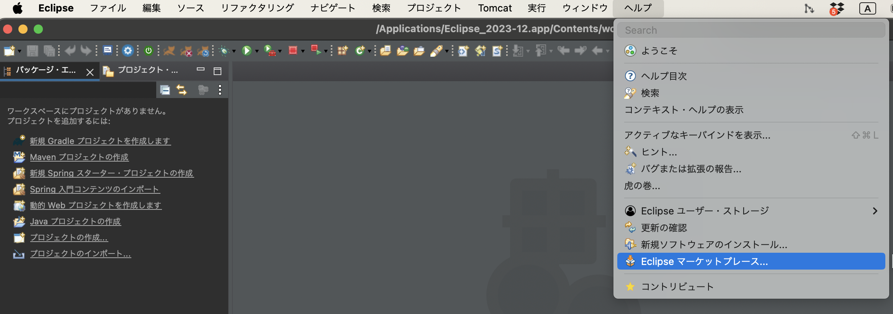Click the new file with angle brackets icon
Image resolution: width=893 pixels, height=314 pixels.
pos(463,51)
